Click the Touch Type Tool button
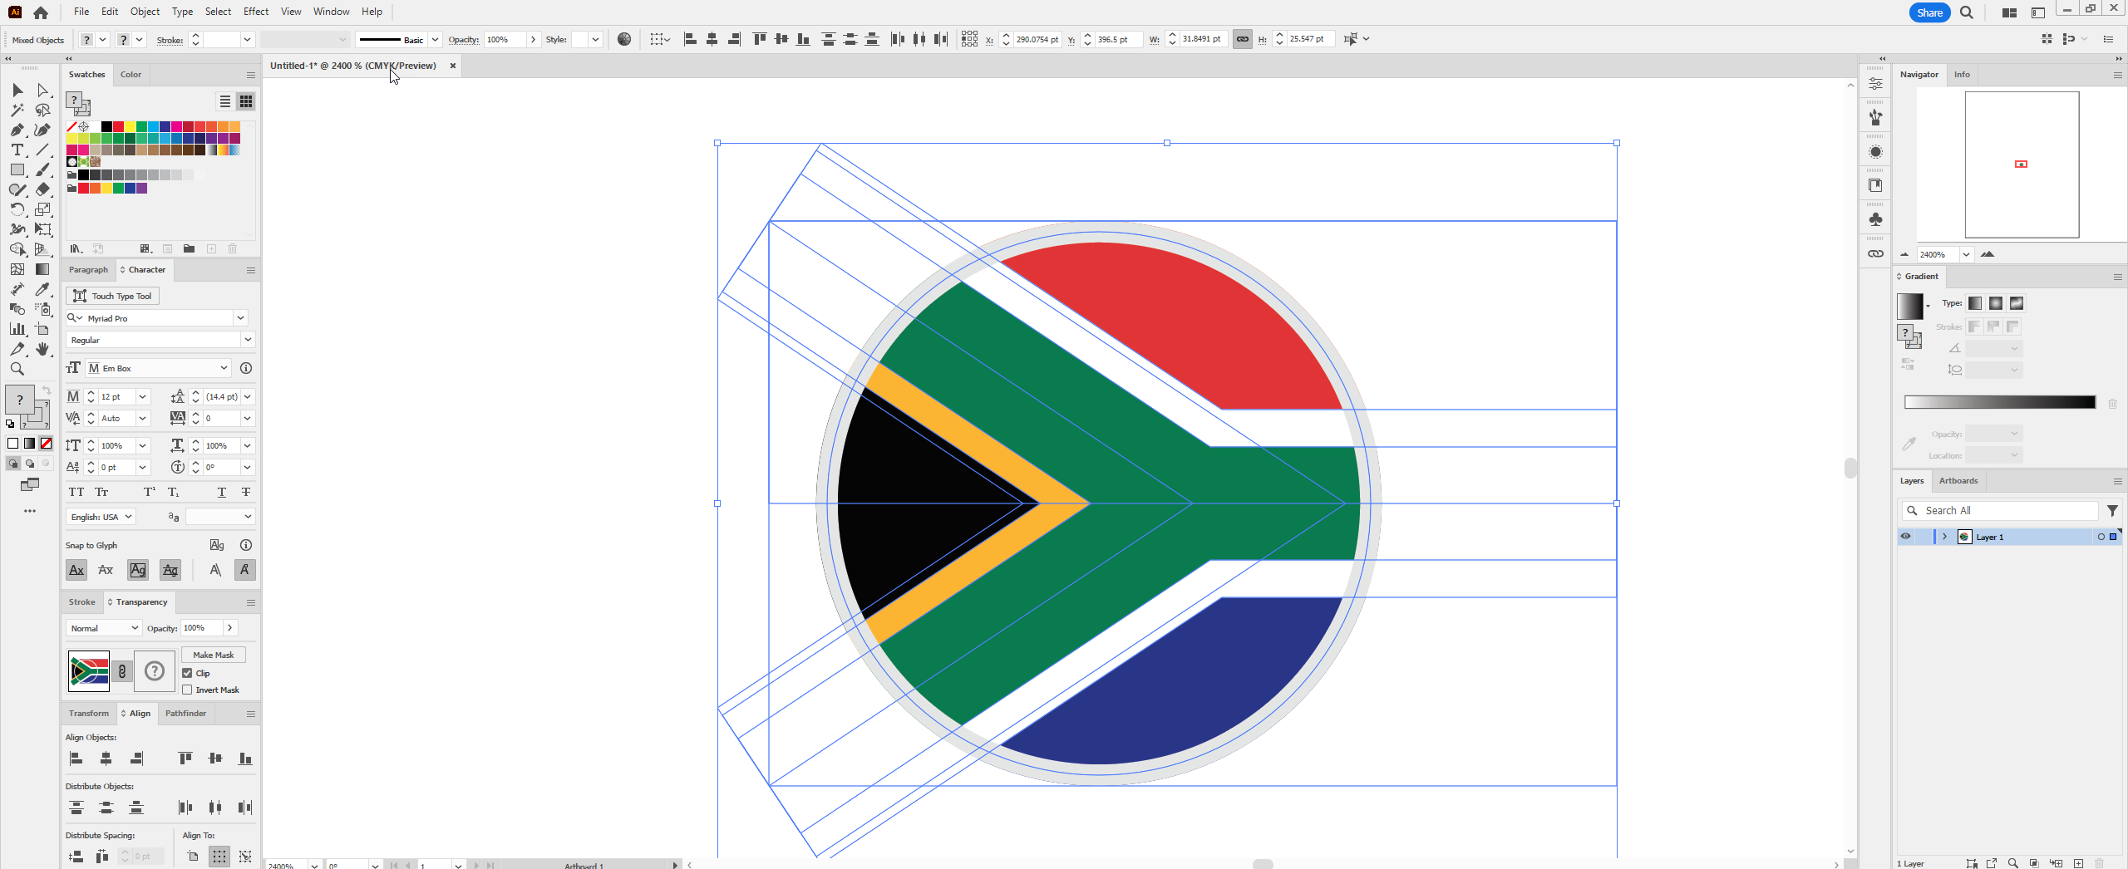Screen dimensions: 2128x869 point(112,296)
